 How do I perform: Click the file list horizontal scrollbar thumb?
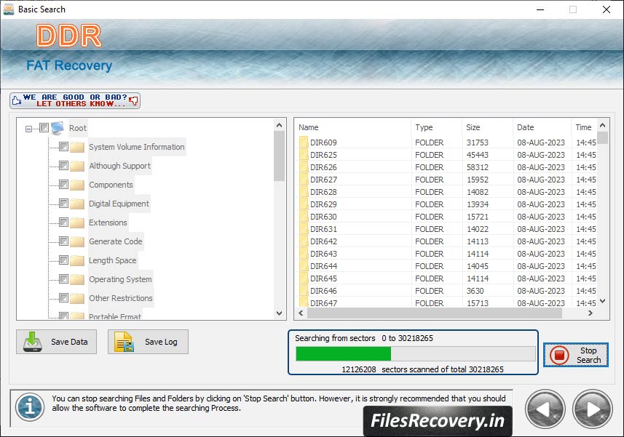435,313
